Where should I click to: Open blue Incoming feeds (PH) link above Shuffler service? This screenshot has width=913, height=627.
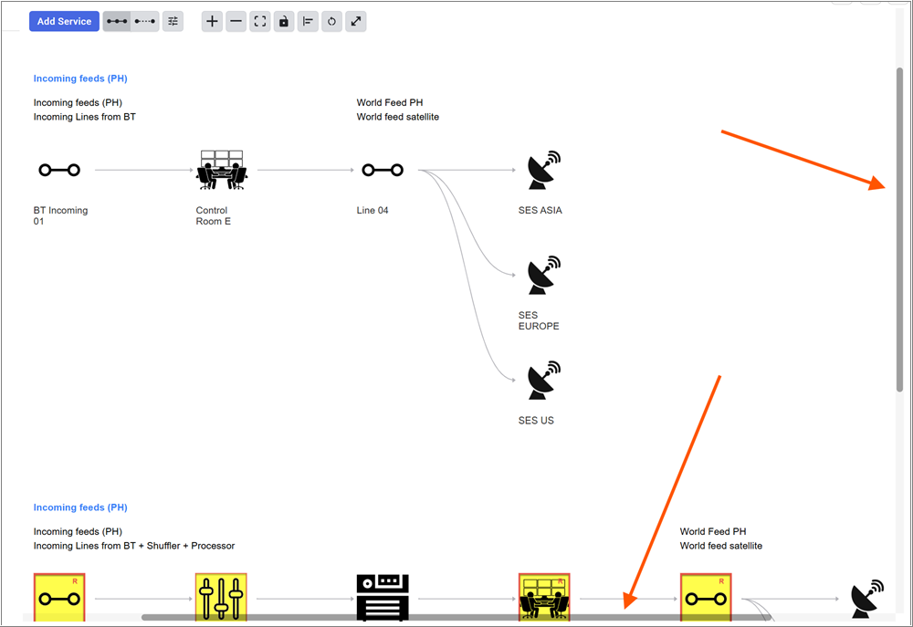coord(80,507)
